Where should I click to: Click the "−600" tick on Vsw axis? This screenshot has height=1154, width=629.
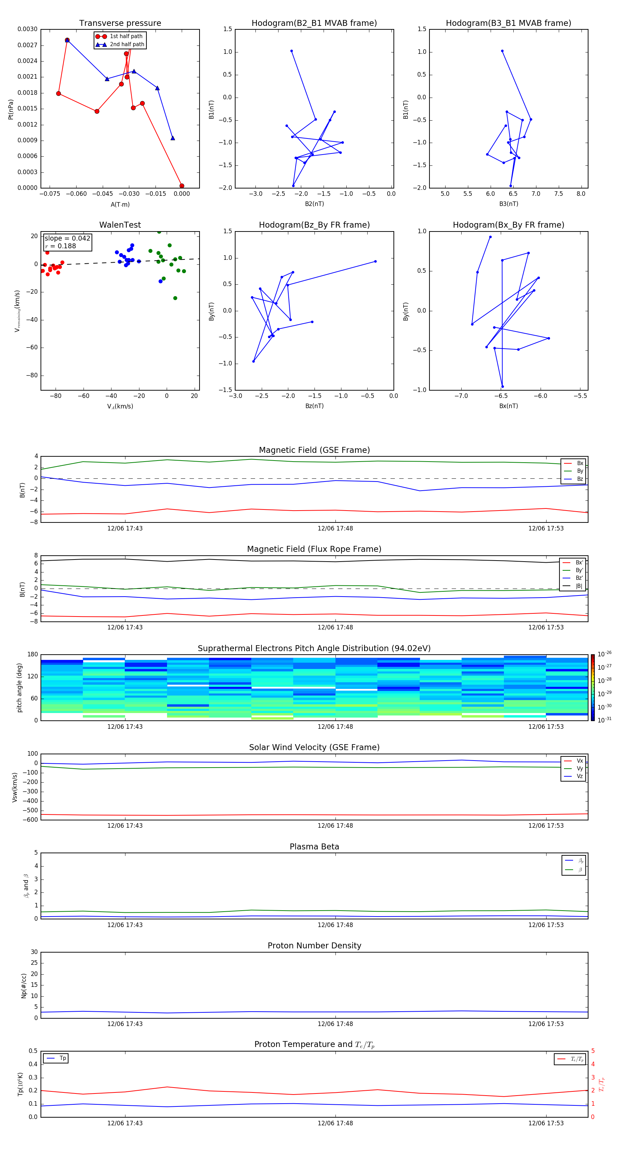coord(30,820)
